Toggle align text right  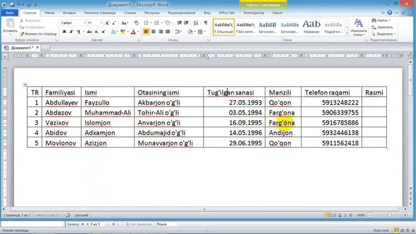[x=161, y=32]
